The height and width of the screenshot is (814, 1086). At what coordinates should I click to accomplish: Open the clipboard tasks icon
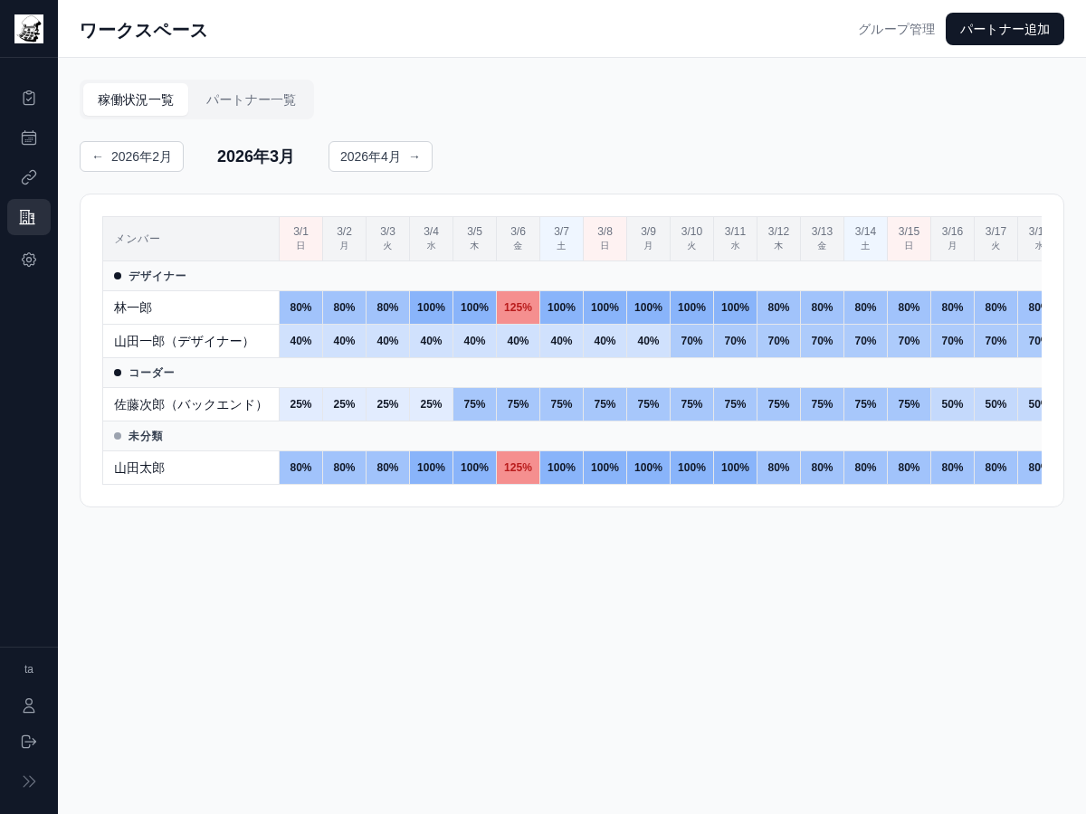[x=29, y=98]
